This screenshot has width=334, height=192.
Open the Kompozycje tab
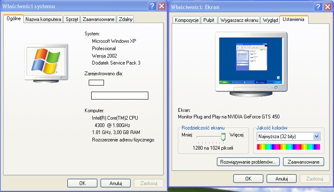tap(187, 20)
